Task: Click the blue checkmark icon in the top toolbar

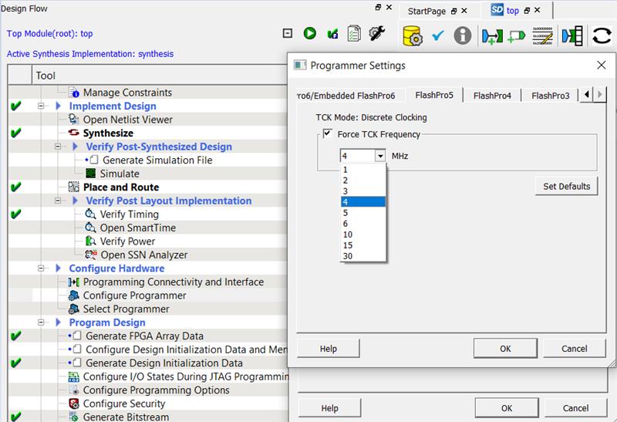Action: click(x=438, y=35)
